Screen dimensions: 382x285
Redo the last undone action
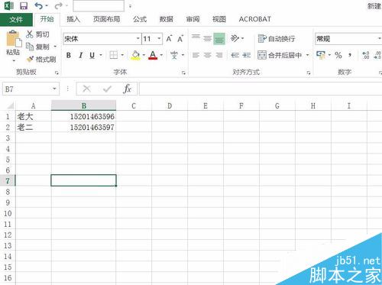tap(58, 5)
